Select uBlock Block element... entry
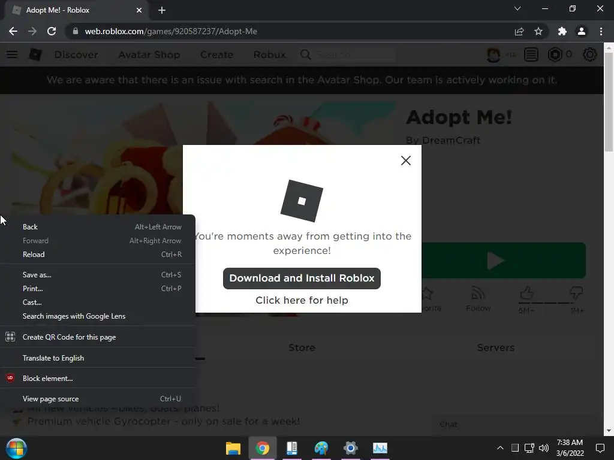Screen dimensions: 614x460 98,379
